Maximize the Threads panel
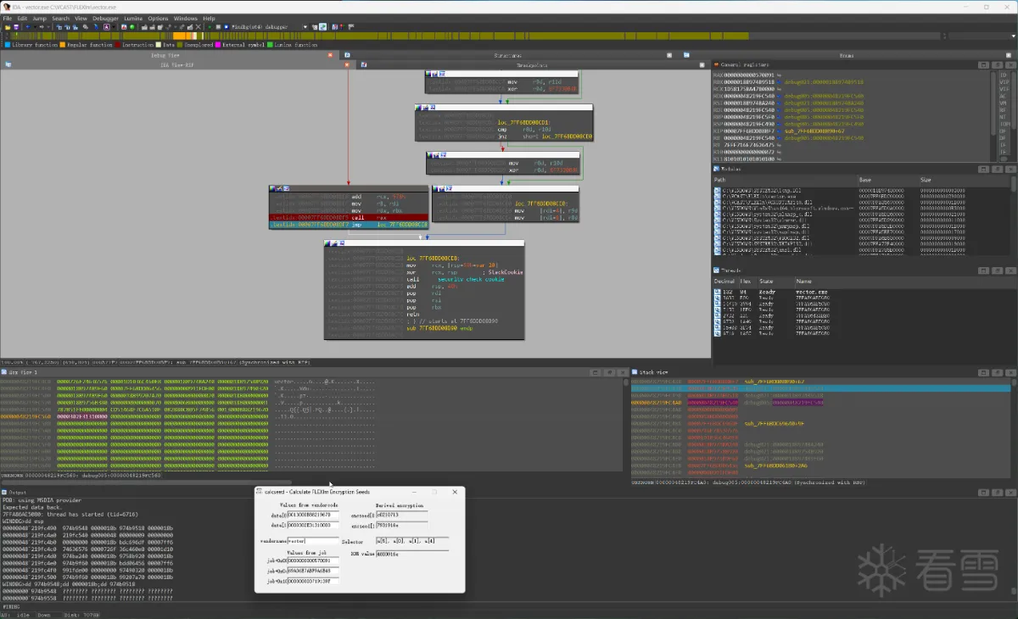 click(x=984, y=270)
